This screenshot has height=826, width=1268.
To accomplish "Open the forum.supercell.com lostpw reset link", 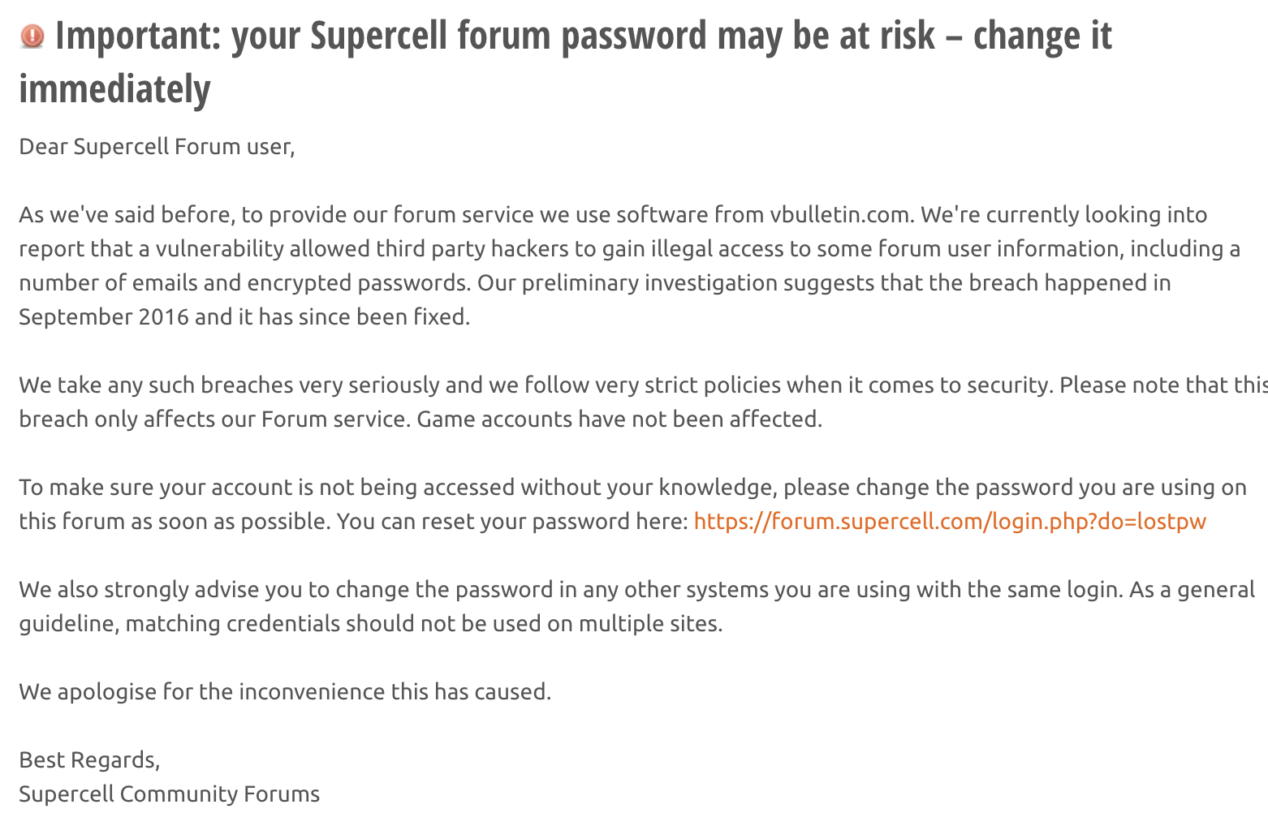I will (950, 521).
